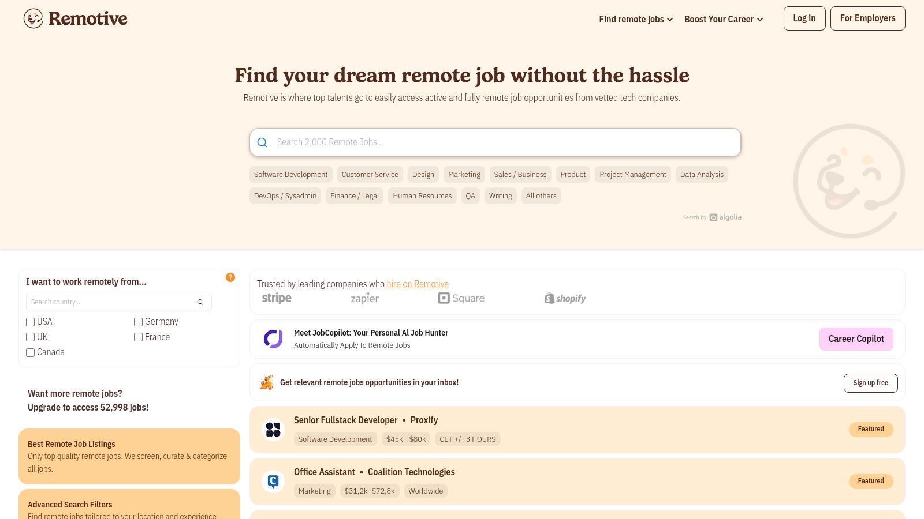Tick the Canada checkbox
This screenshot has height=519, width=924.
(x=30, y=352)
